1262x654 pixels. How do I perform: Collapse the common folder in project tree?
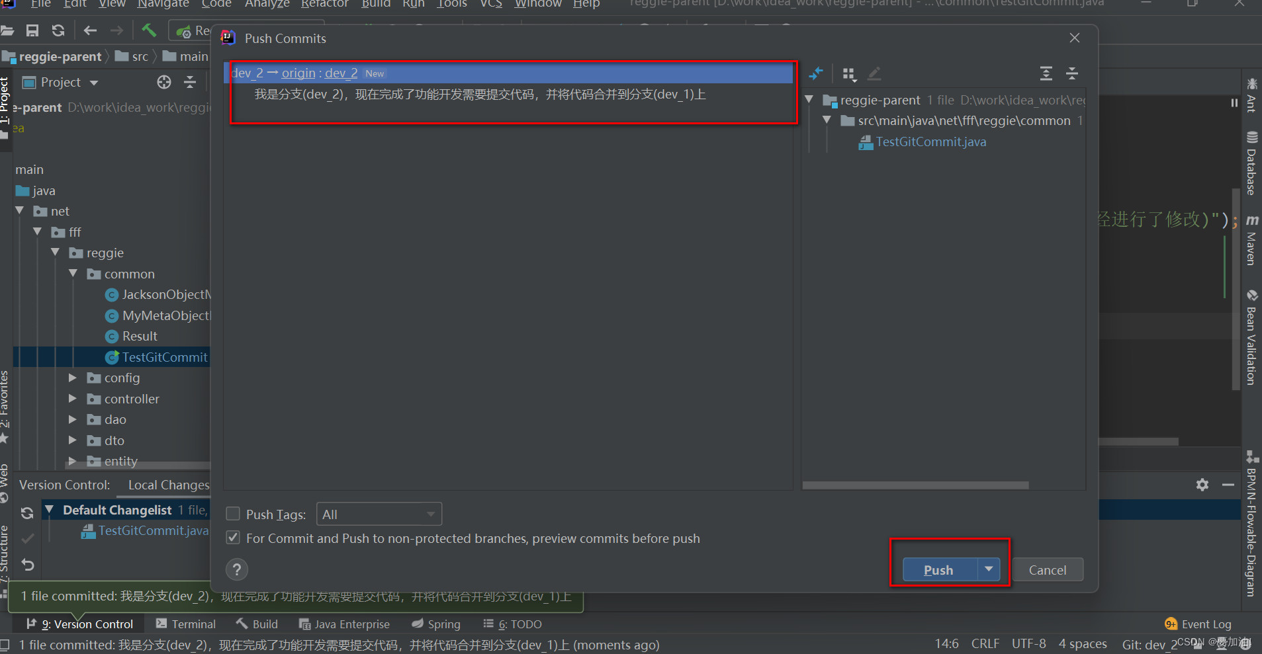tap(73, 274)
